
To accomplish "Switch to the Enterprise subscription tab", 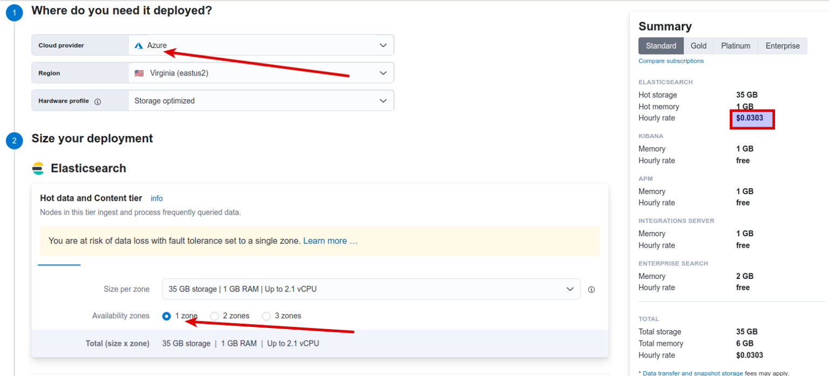I will click(782, 46).
